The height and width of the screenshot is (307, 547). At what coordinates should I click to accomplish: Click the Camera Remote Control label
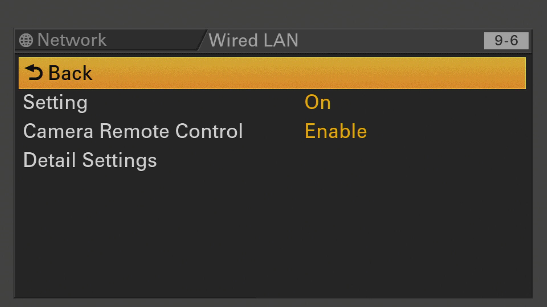(133, 131)
